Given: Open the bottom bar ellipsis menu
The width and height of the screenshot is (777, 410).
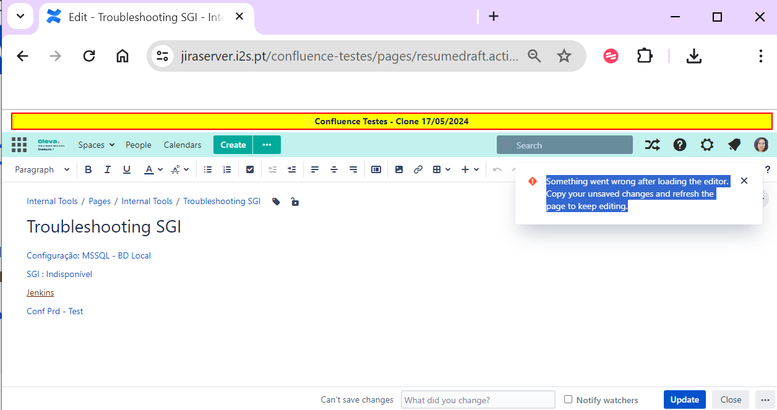Looking at the screenshot, I should (766, 399).
